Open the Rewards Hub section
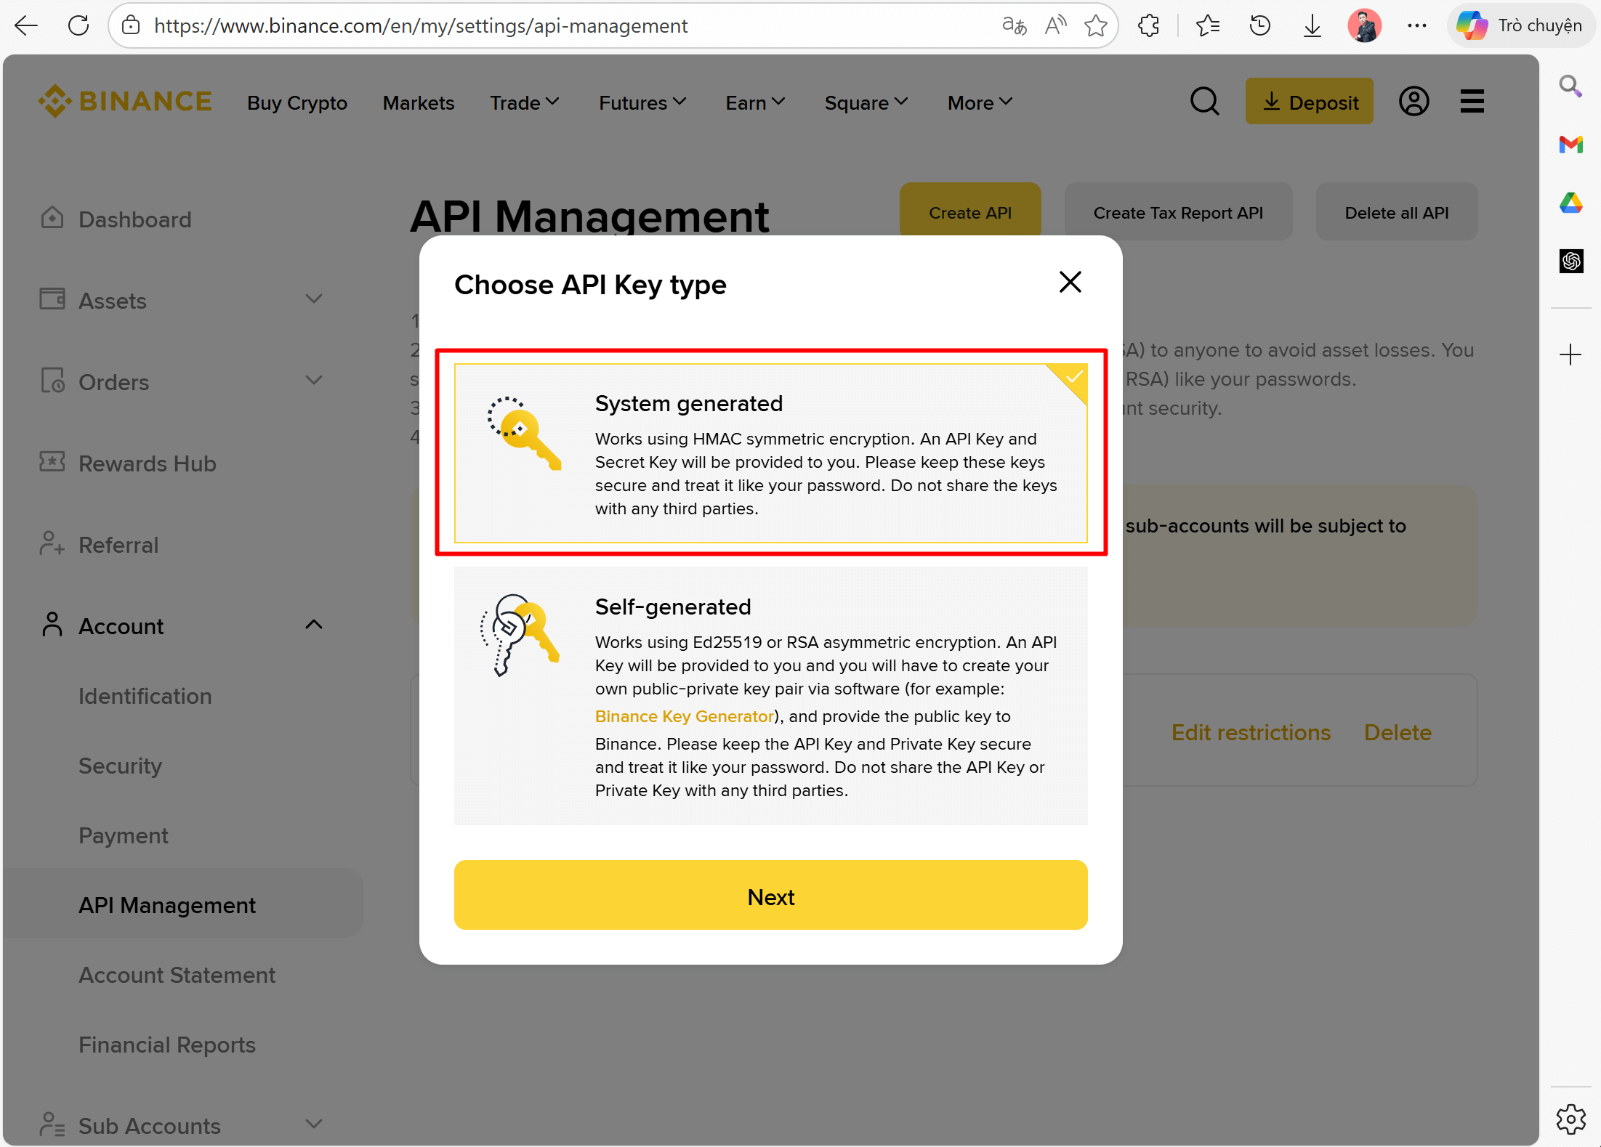The width and height of the screenshot is (1601, 1147). [x=148, y=463]
